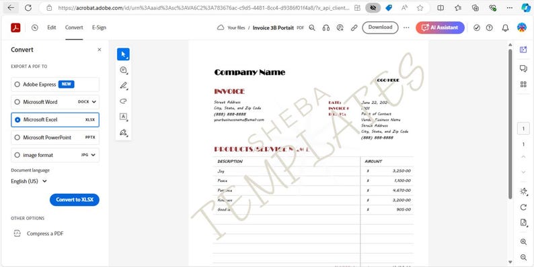Open the notifications bell
Viewport: 534px width, 267px height.
505,28
